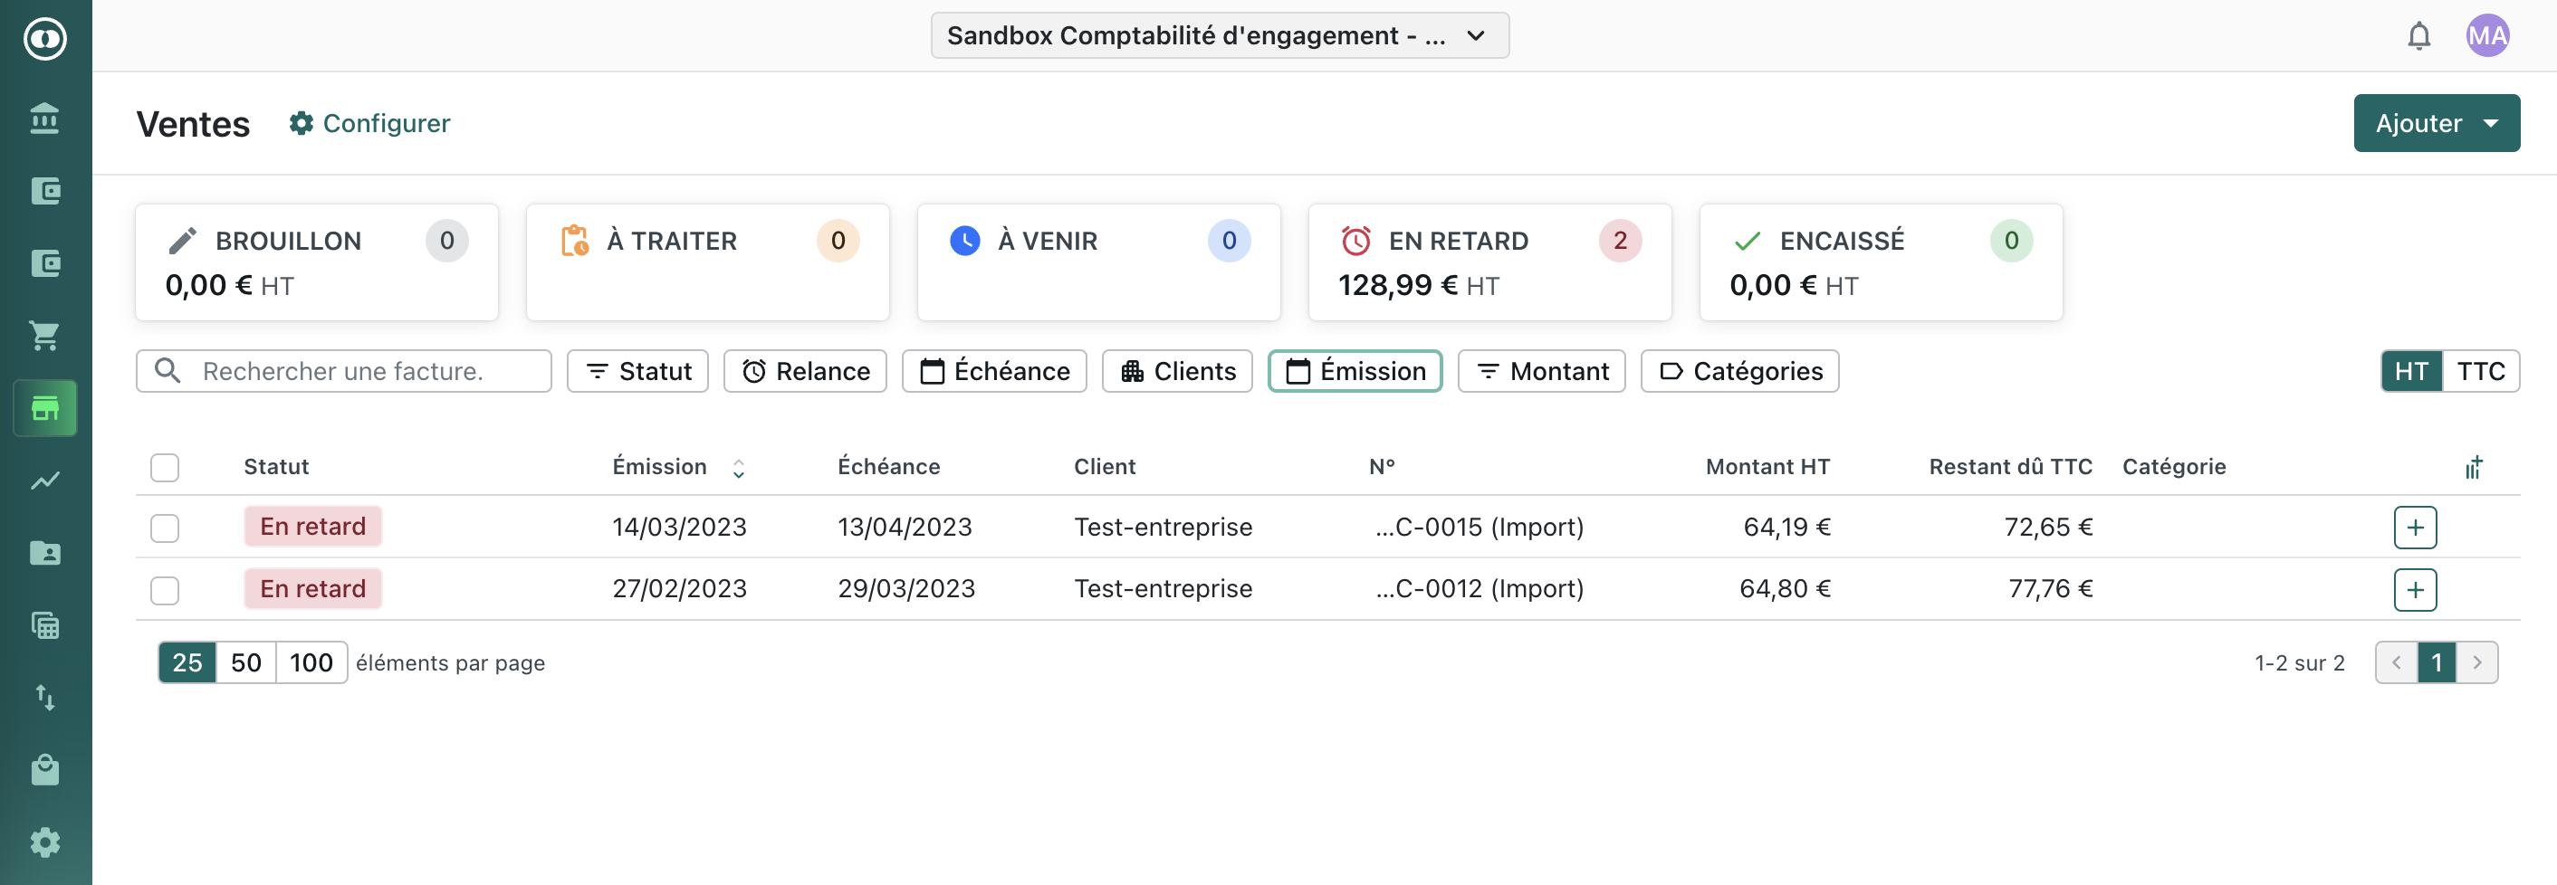This screenshot has width=2557, height=885.
Task: Open the Catégories filter
Action: [1740, 371]
